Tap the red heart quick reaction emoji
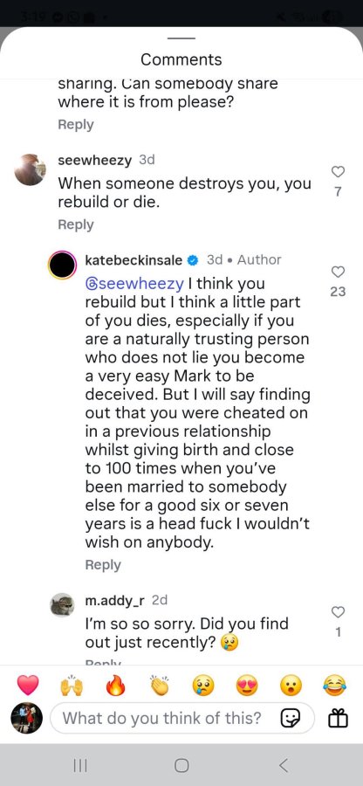Image resolution: width=363 pixels, height=786 pixels. (28, 685)
